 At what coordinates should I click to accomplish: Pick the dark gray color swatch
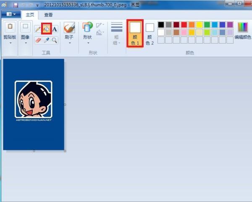pos(169,25)
